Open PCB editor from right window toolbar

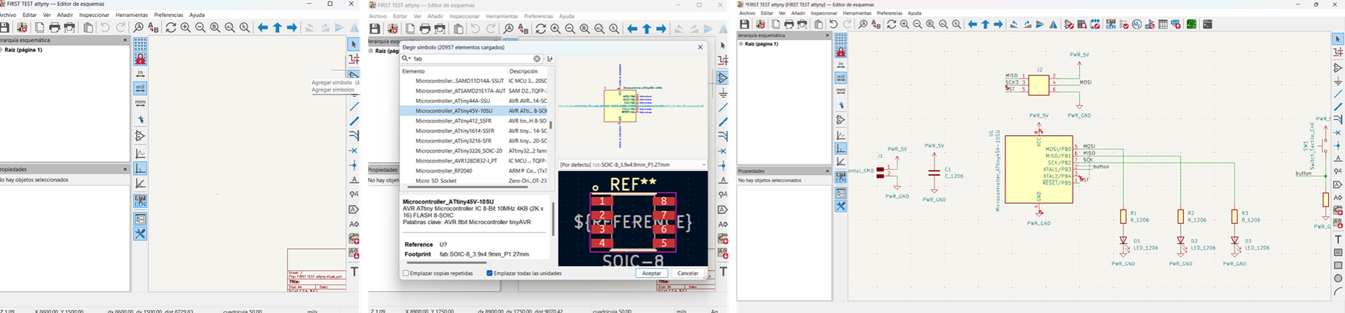[x=1191, y=24]
